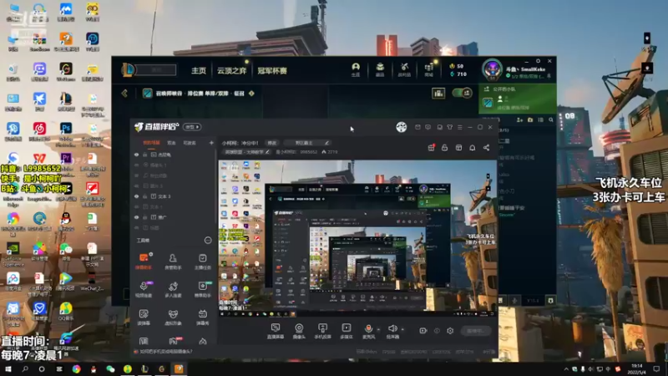Click search icon in League friends list
668x376 pixels.
pos(551,120)
